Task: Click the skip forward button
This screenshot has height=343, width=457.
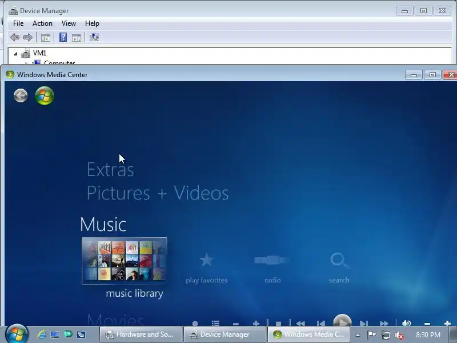Action: click(364, 323)
